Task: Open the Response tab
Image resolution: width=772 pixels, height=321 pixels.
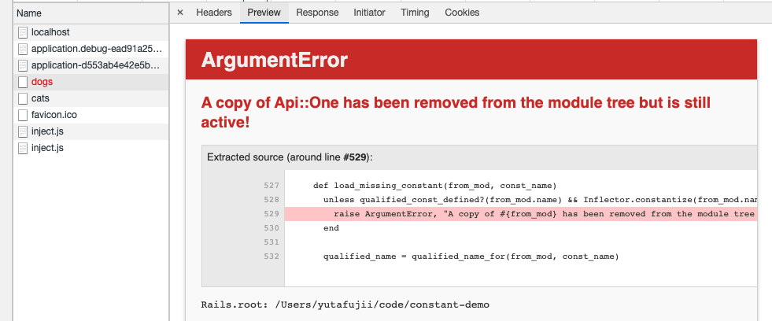Action: (317, 13)
